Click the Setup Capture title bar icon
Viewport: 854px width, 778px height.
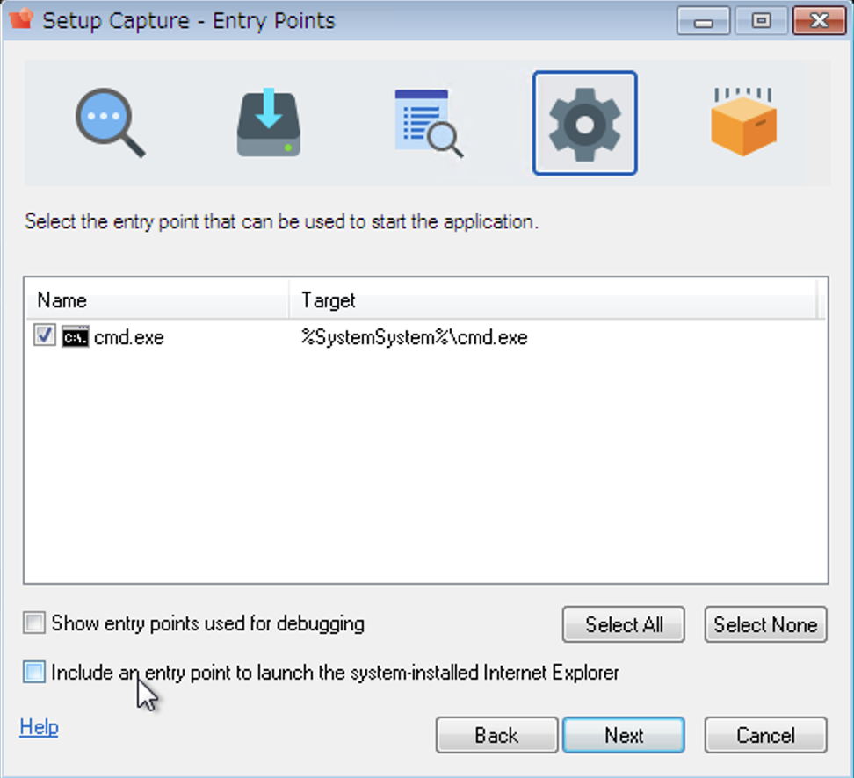(x=20, y=20)
